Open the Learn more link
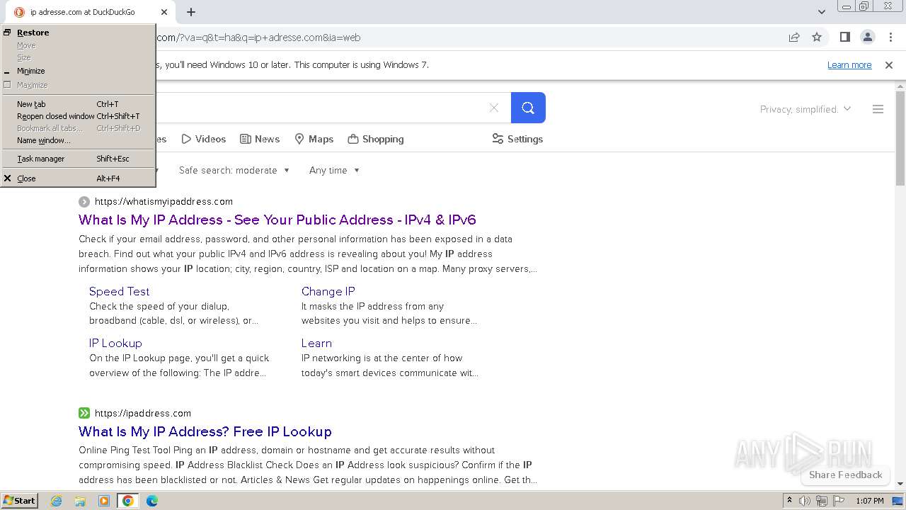This screenshot has width=906, height=510. click(849, 65)
